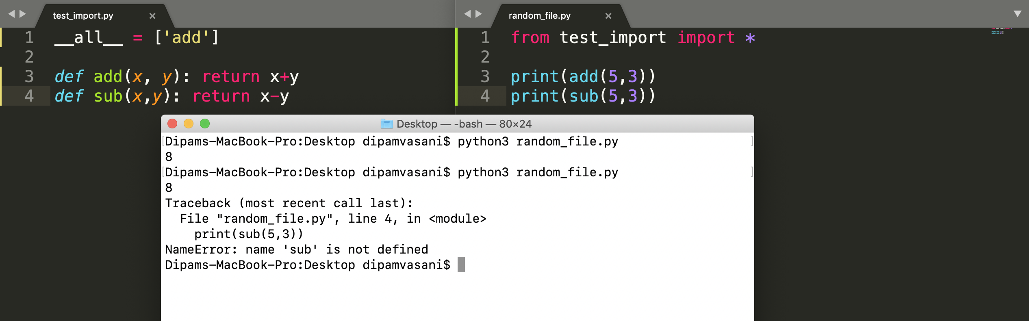Screen dimensions: 1029x321
Task: Click line number 2 in random_file.py
Action: (x=485, y=57)
